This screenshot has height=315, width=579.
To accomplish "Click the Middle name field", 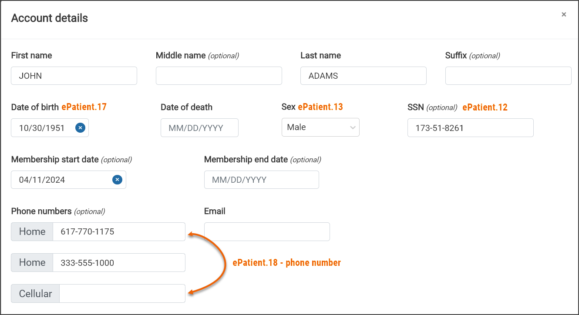I will 219,76.
